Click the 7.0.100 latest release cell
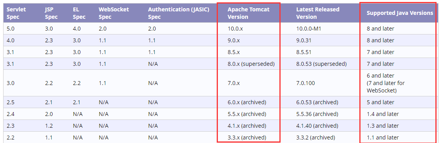The width and height of the screenshot is (444, 143). click(x=305, y=83)
